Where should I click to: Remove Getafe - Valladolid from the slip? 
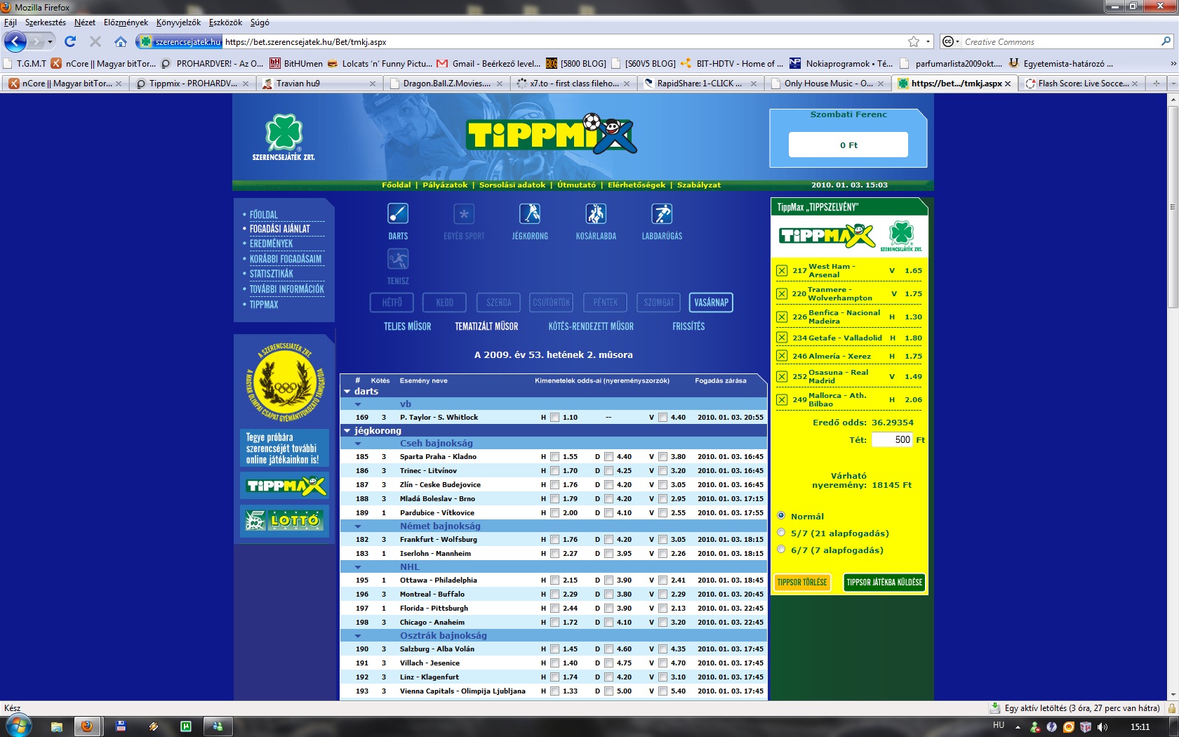(x=782, y=338)
